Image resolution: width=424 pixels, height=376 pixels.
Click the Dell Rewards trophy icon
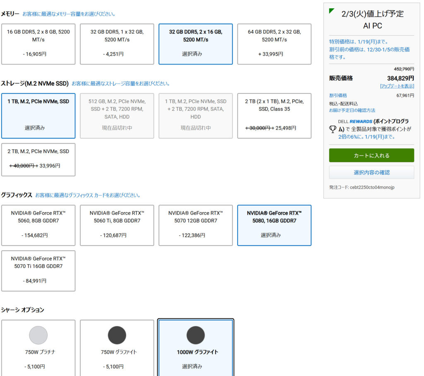[333, 129]
